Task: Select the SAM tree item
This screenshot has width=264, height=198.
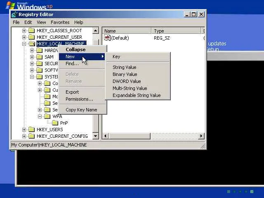Action: (x=49, y=57)
